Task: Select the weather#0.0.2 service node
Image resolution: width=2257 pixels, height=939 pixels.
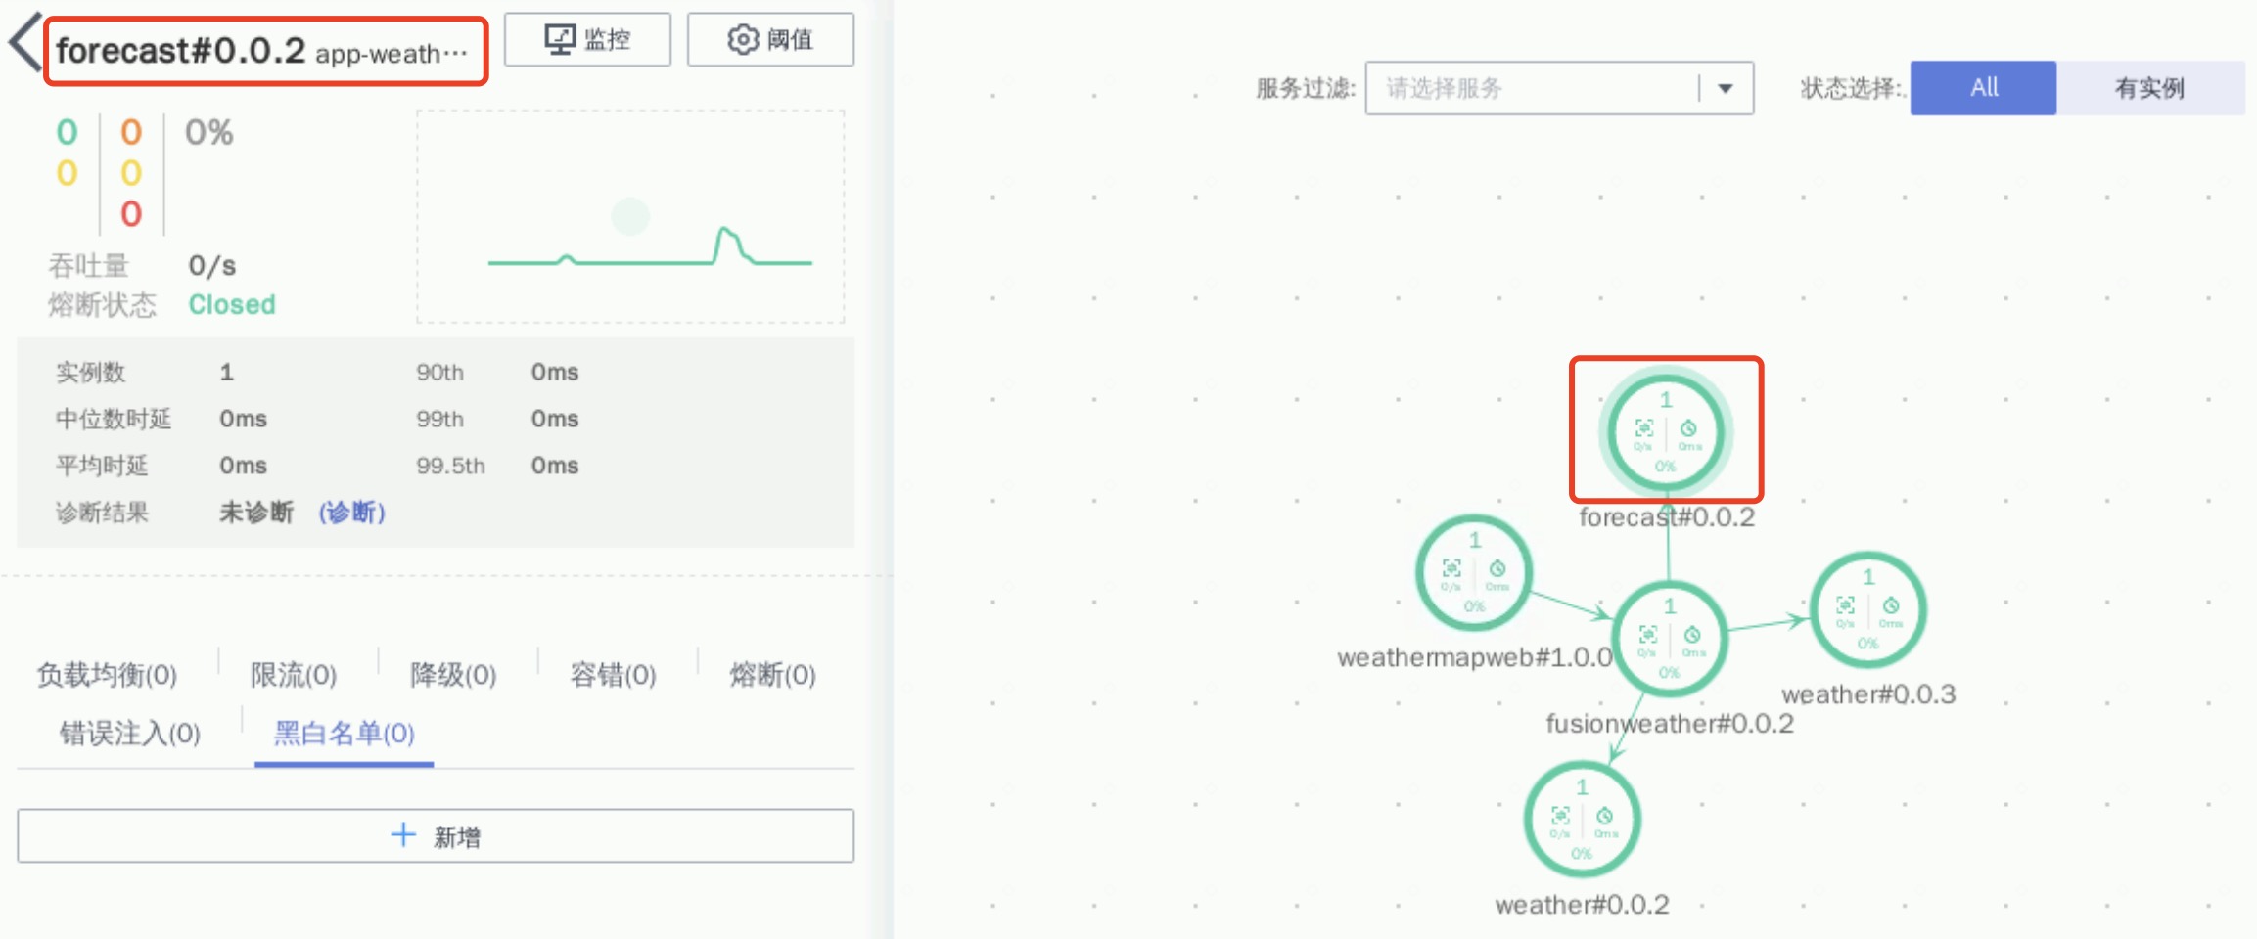Action: (x=1582, y=820)
